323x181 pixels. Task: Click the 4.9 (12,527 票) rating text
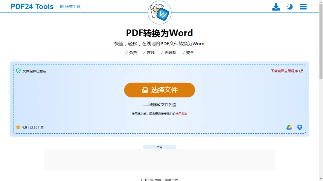33,128
